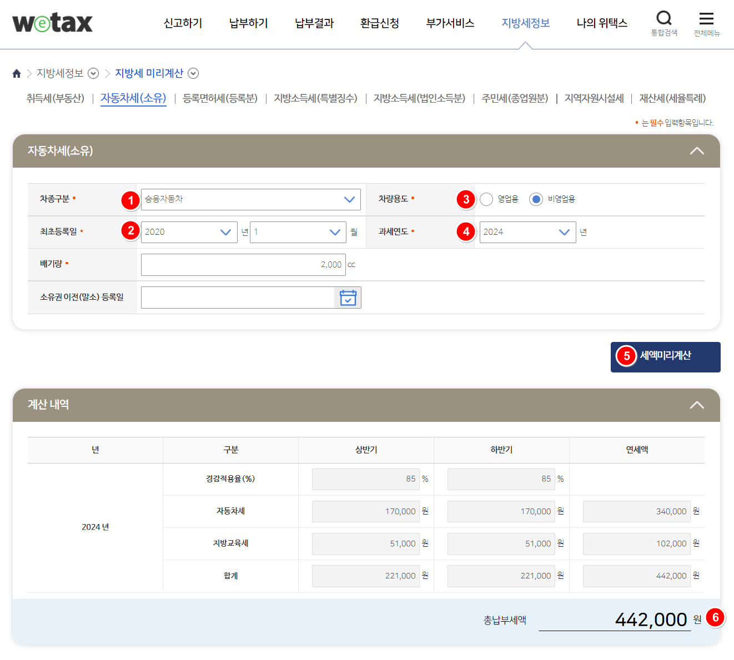Switch to the 지방소득세(특별징수) tab

point(316,98)
